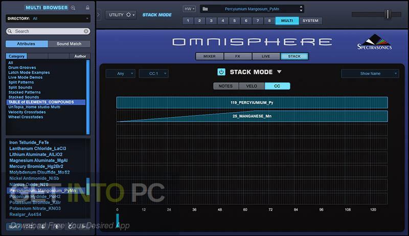The image size is (409, 236).
Task: Open the FX page
Action: [238, 56]
